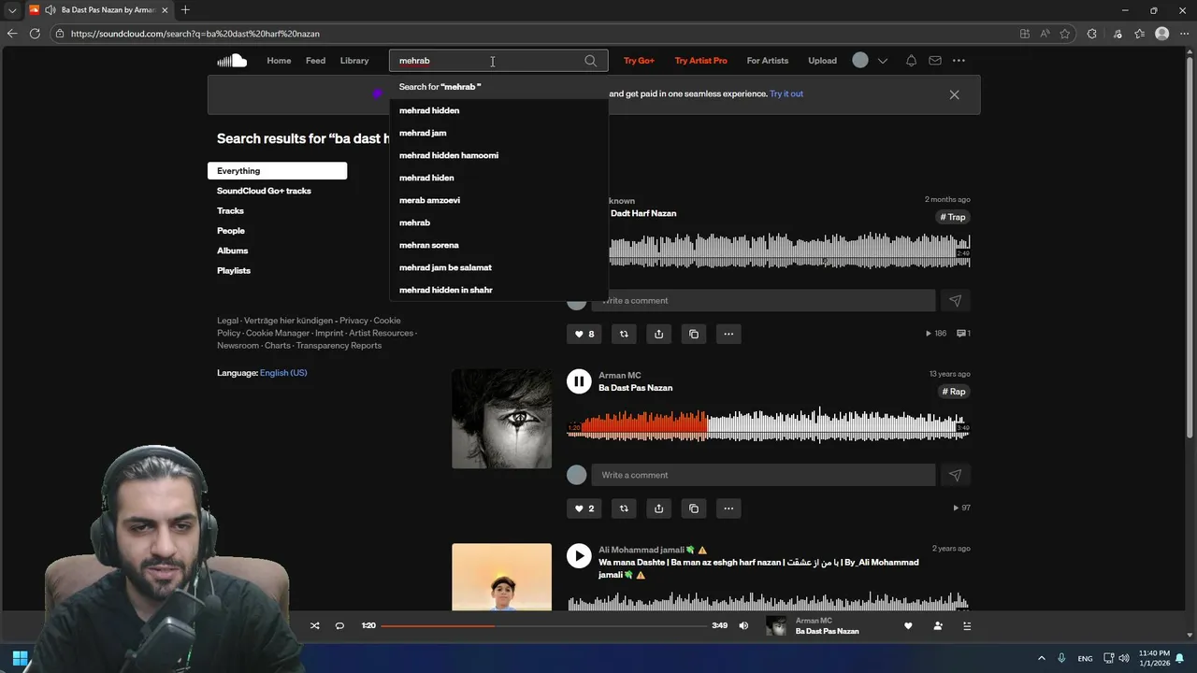Choose suggestion 'mehrad hidden'
The width and height of the screenshot is (1197, 673).
[x=498, y=110]
